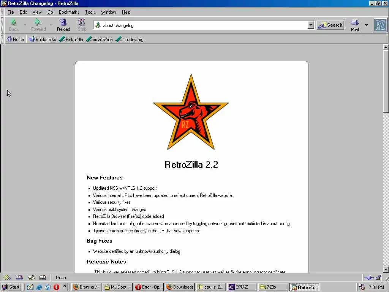Click the 'Done' status bar text
This screenshot has height=292, width=389.
tap(61, 278)
